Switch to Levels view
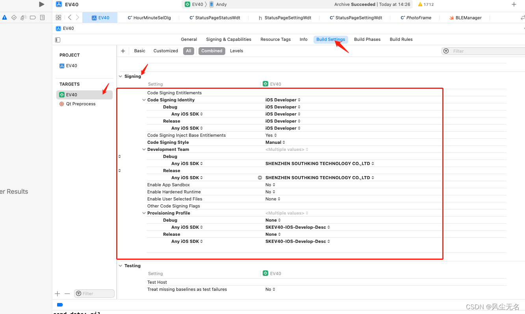This screenshot has height=314, width=525. tap(236, 51)
